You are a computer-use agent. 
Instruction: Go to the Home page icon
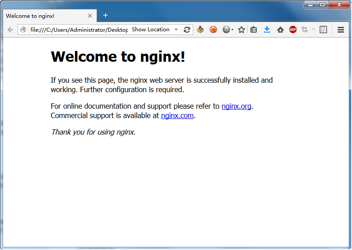pyautogui.click(x=280, y=30)
